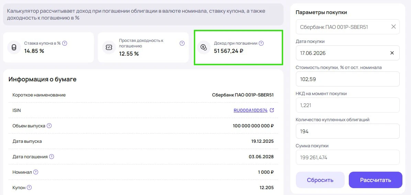Click the maturity date 03.06.2028

(261, 157)
